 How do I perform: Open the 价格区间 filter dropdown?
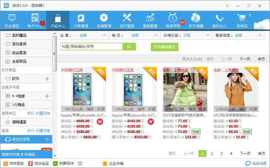pos(187,35)
